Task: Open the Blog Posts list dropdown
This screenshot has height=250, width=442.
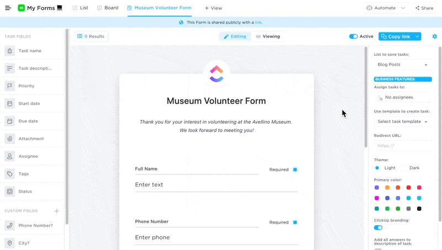Action: 402,65
